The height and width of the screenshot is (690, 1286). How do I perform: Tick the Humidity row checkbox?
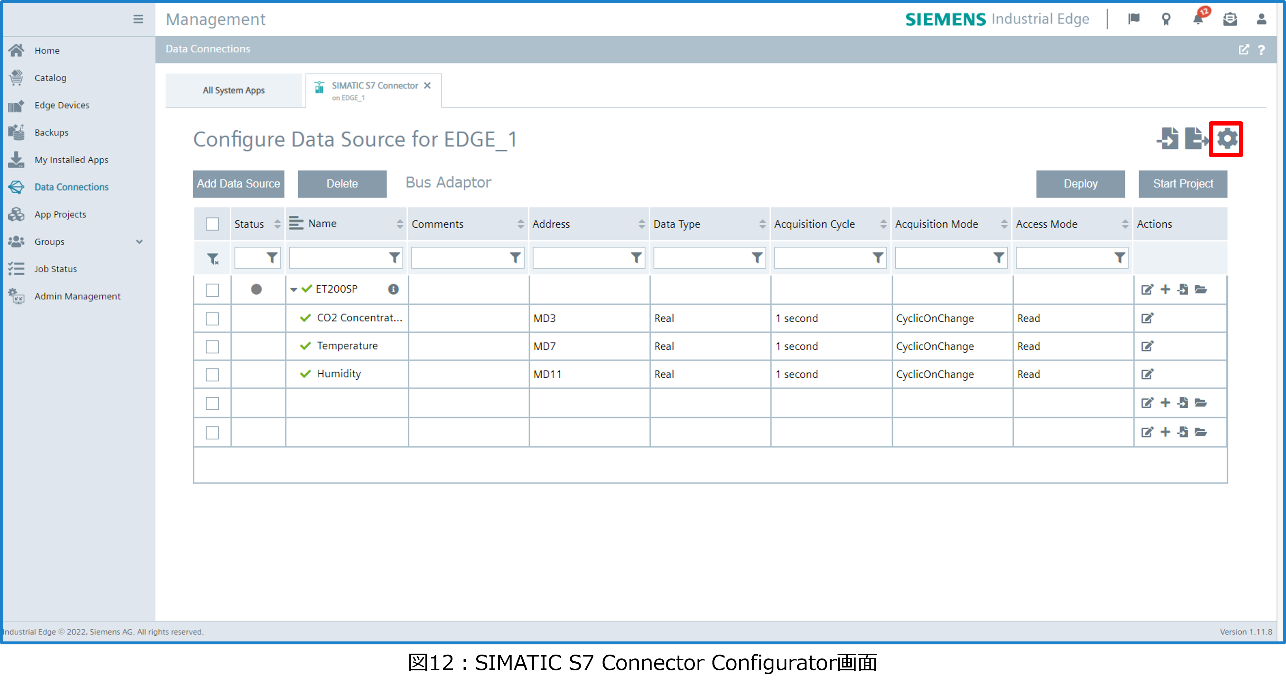click(x=212, y=375)
